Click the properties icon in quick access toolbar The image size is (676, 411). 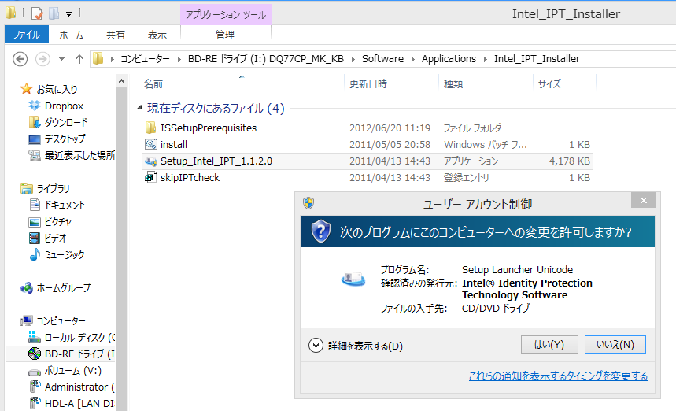click(x=37, y=14)
